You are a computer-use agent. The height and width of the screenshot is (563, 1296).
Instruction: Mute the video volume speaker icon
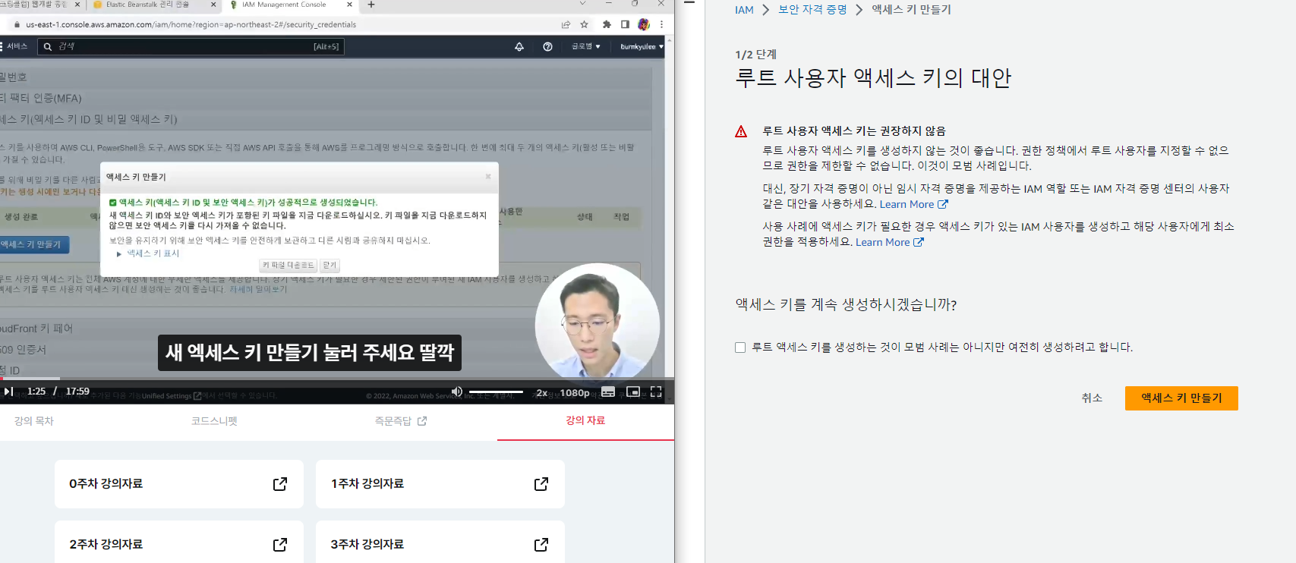[456, 392]
